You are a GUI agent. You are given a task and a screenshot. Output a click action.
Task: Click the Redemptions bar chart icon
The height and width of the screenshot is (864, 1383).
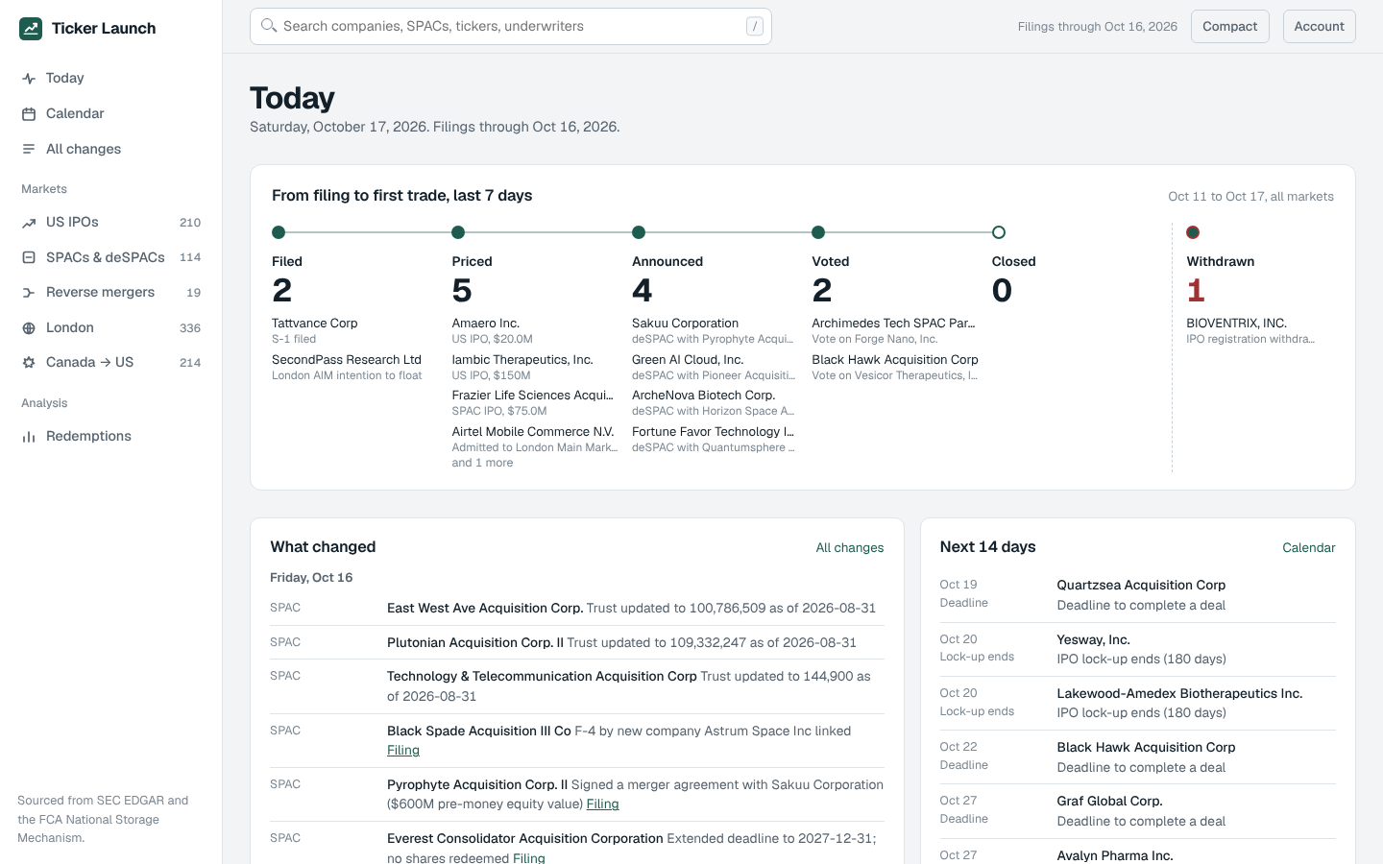pyautogui.click(x=29, y=437)
